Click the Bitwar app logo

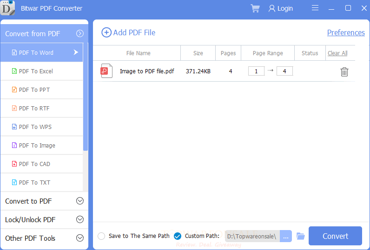click(x=7, y=8)
